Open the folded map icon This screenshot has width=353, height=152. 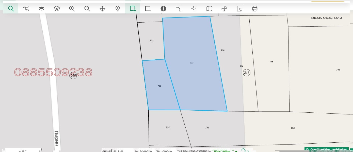[209, 9]
